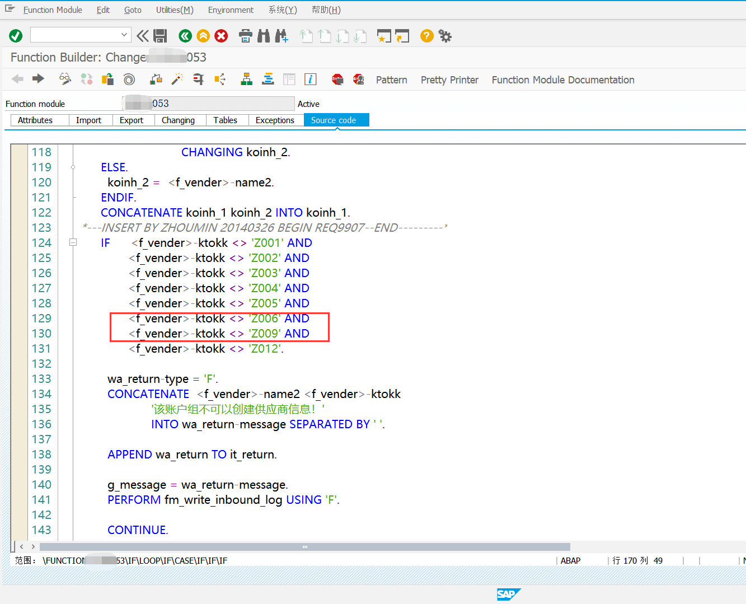Image resolution: width=746 pixels, height=604 pixels.
Task: Open the Where-Used List icon
Action: click(x=220, y=79)
